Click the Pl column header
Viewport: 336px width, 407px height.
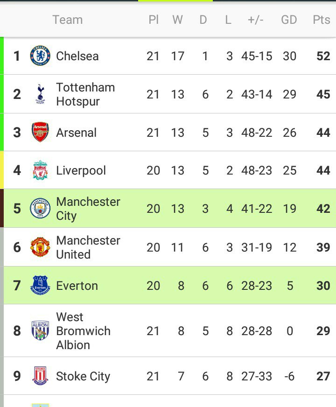153,20
